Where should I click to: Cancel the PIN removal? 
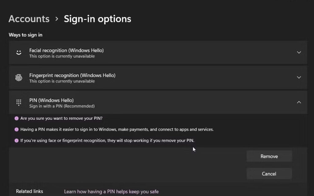click(269, 174)
